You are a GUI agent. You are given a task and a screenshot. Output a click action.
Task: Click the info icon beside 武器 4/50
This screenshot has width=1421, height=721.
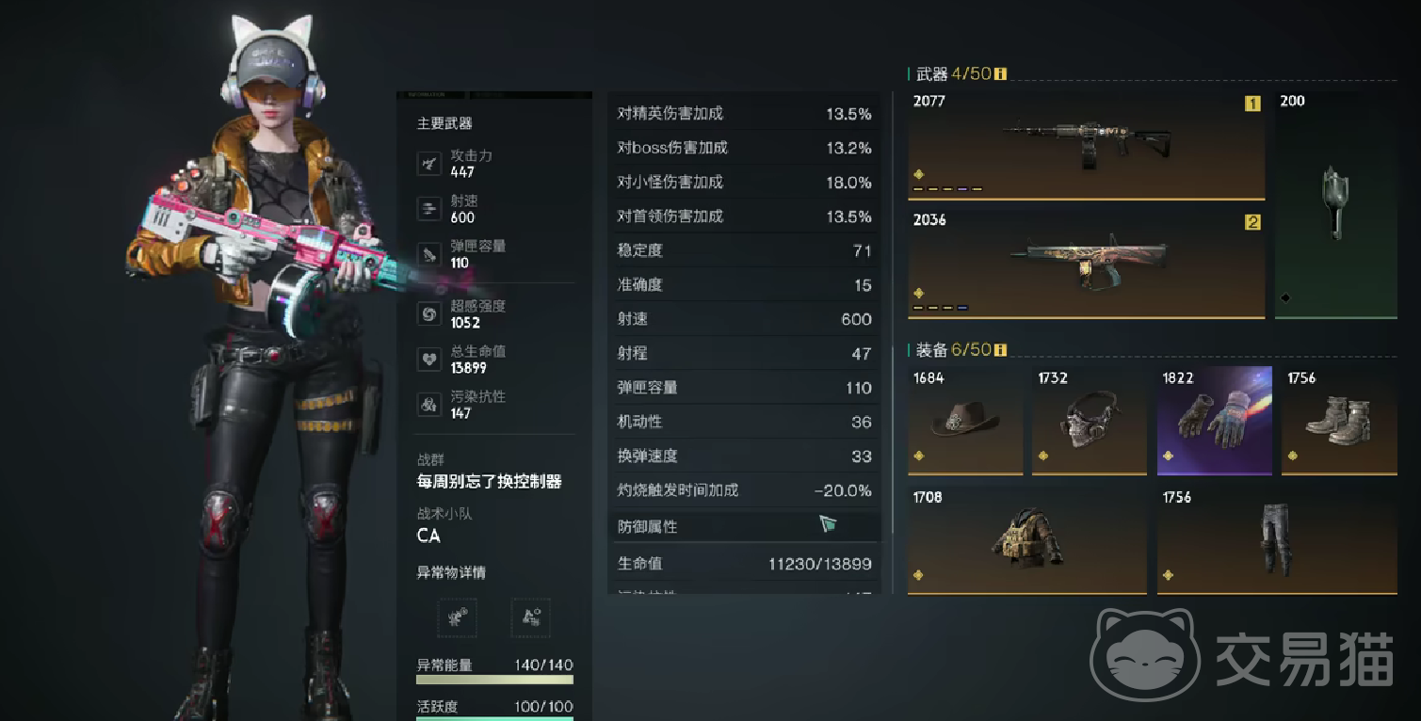point(1000,73)
